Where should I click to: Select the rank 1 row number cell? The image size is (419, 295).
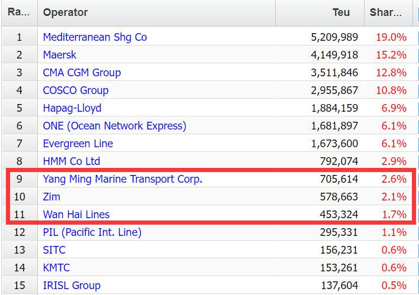pos(20,37)
